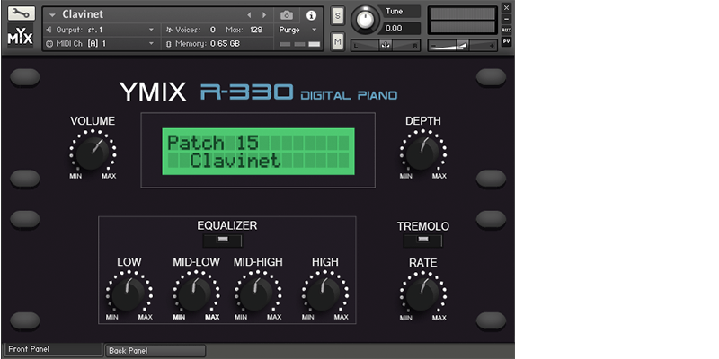Go to the next preset arrow
Viewport: 719px width, 359px height.
[x=264, y=15]
